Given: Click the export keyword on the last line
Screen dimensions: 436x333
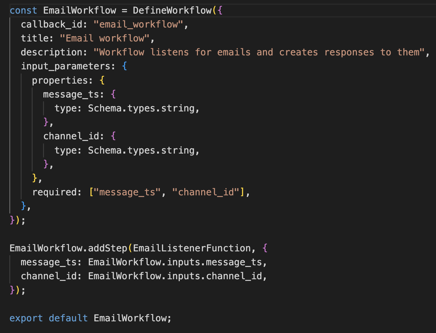Looking at the screenshot, I should (x=26, y=318).
